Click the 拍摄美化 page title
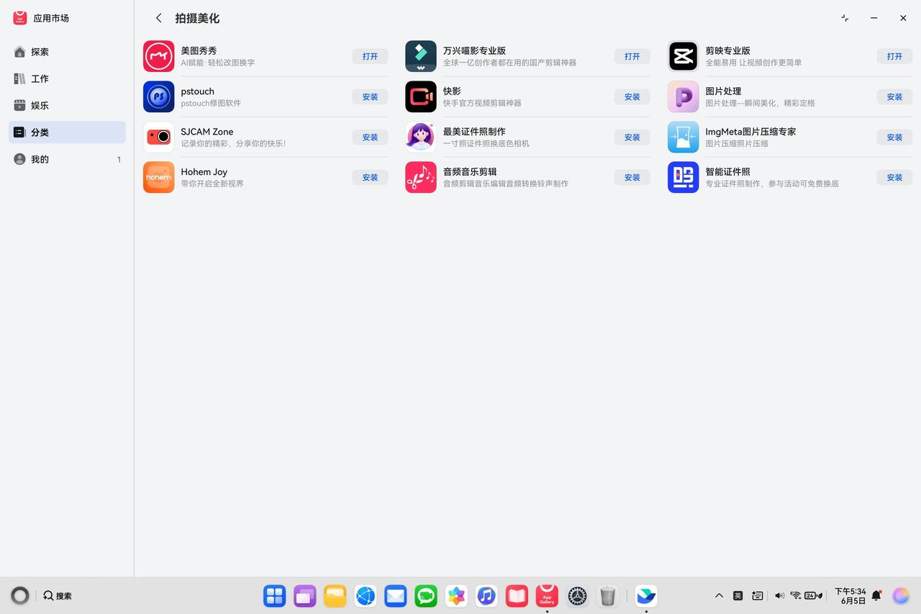 [x=197, y=18]
